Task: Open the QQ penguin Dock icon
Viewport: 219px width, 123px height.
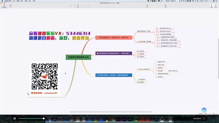Action: pyautogui.click(x=107, y=119)
